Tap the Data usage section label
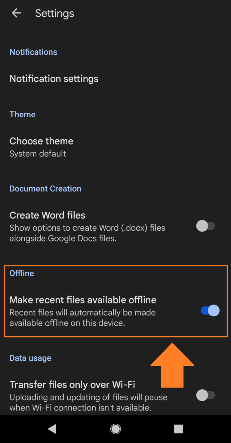This screenshot has height=443, width=231. 30,358
